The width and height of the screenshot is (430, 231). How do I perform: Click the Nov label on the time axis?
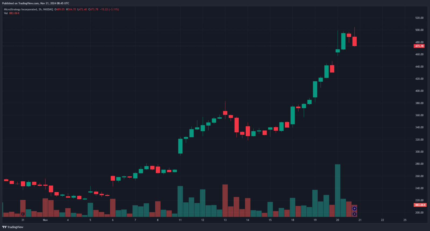tap(45, 220)
